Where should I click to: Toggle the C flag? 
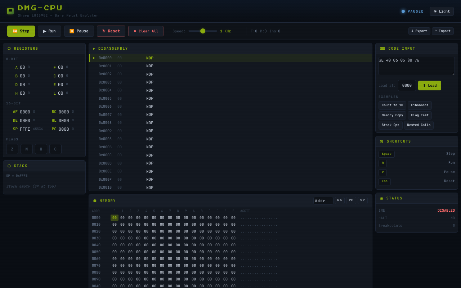55,149
